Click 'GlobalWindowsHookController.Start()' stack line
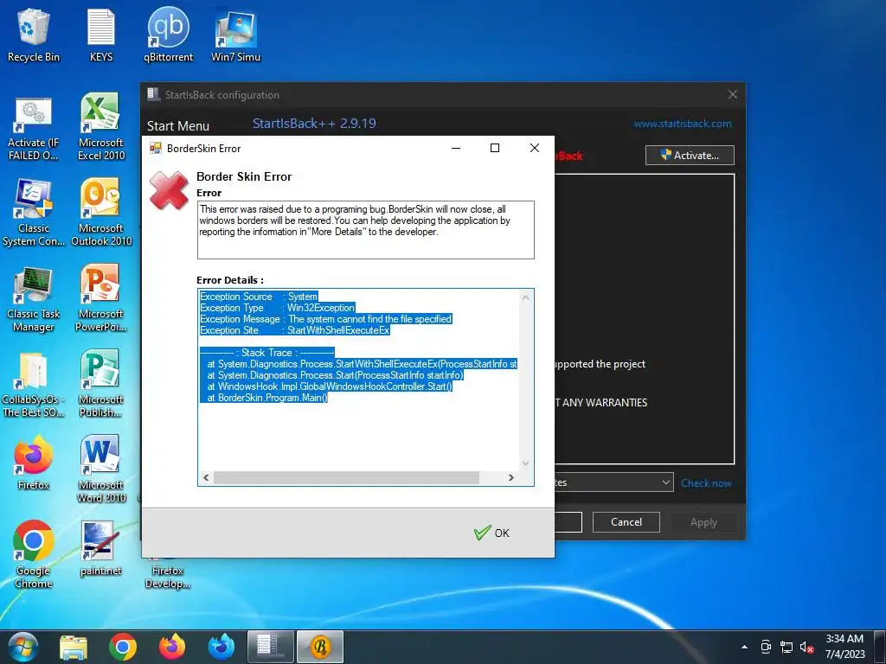Image resolution: width=886 pixels, height=664 pixels. tap(326, 386)
